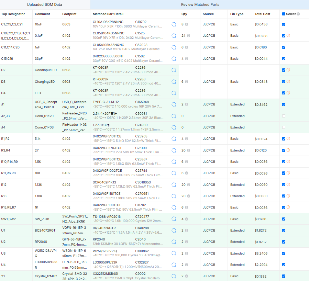309x281 pixels.
Task: Toggle the Select all header checkbox
Action: 284,14
